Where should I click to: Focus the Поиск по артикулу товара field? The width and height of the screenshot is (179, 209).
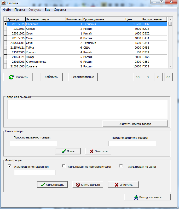[132, 143]
